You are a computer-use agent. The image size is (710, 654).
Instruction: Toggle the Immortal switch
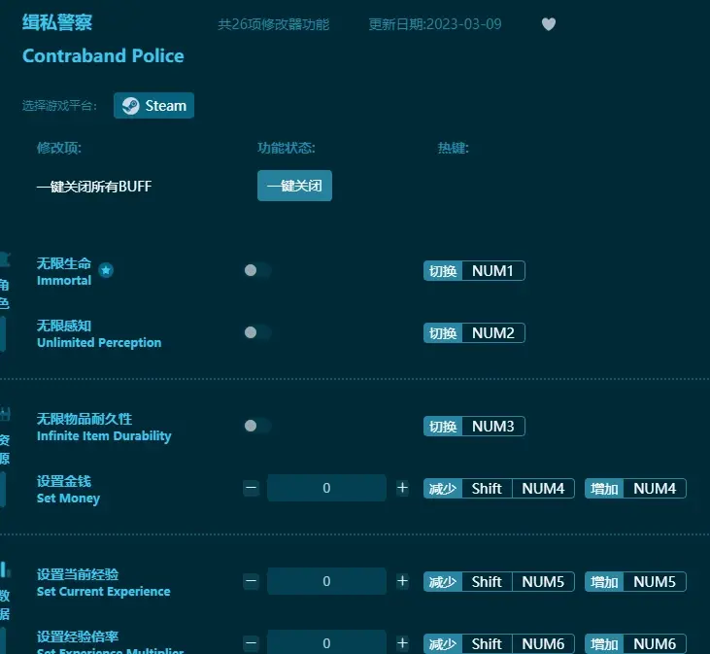coord(257,270)
